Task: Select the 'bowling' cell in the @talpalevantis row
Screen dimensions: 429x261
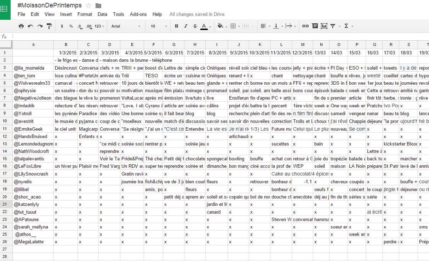Action: [239, 159]
